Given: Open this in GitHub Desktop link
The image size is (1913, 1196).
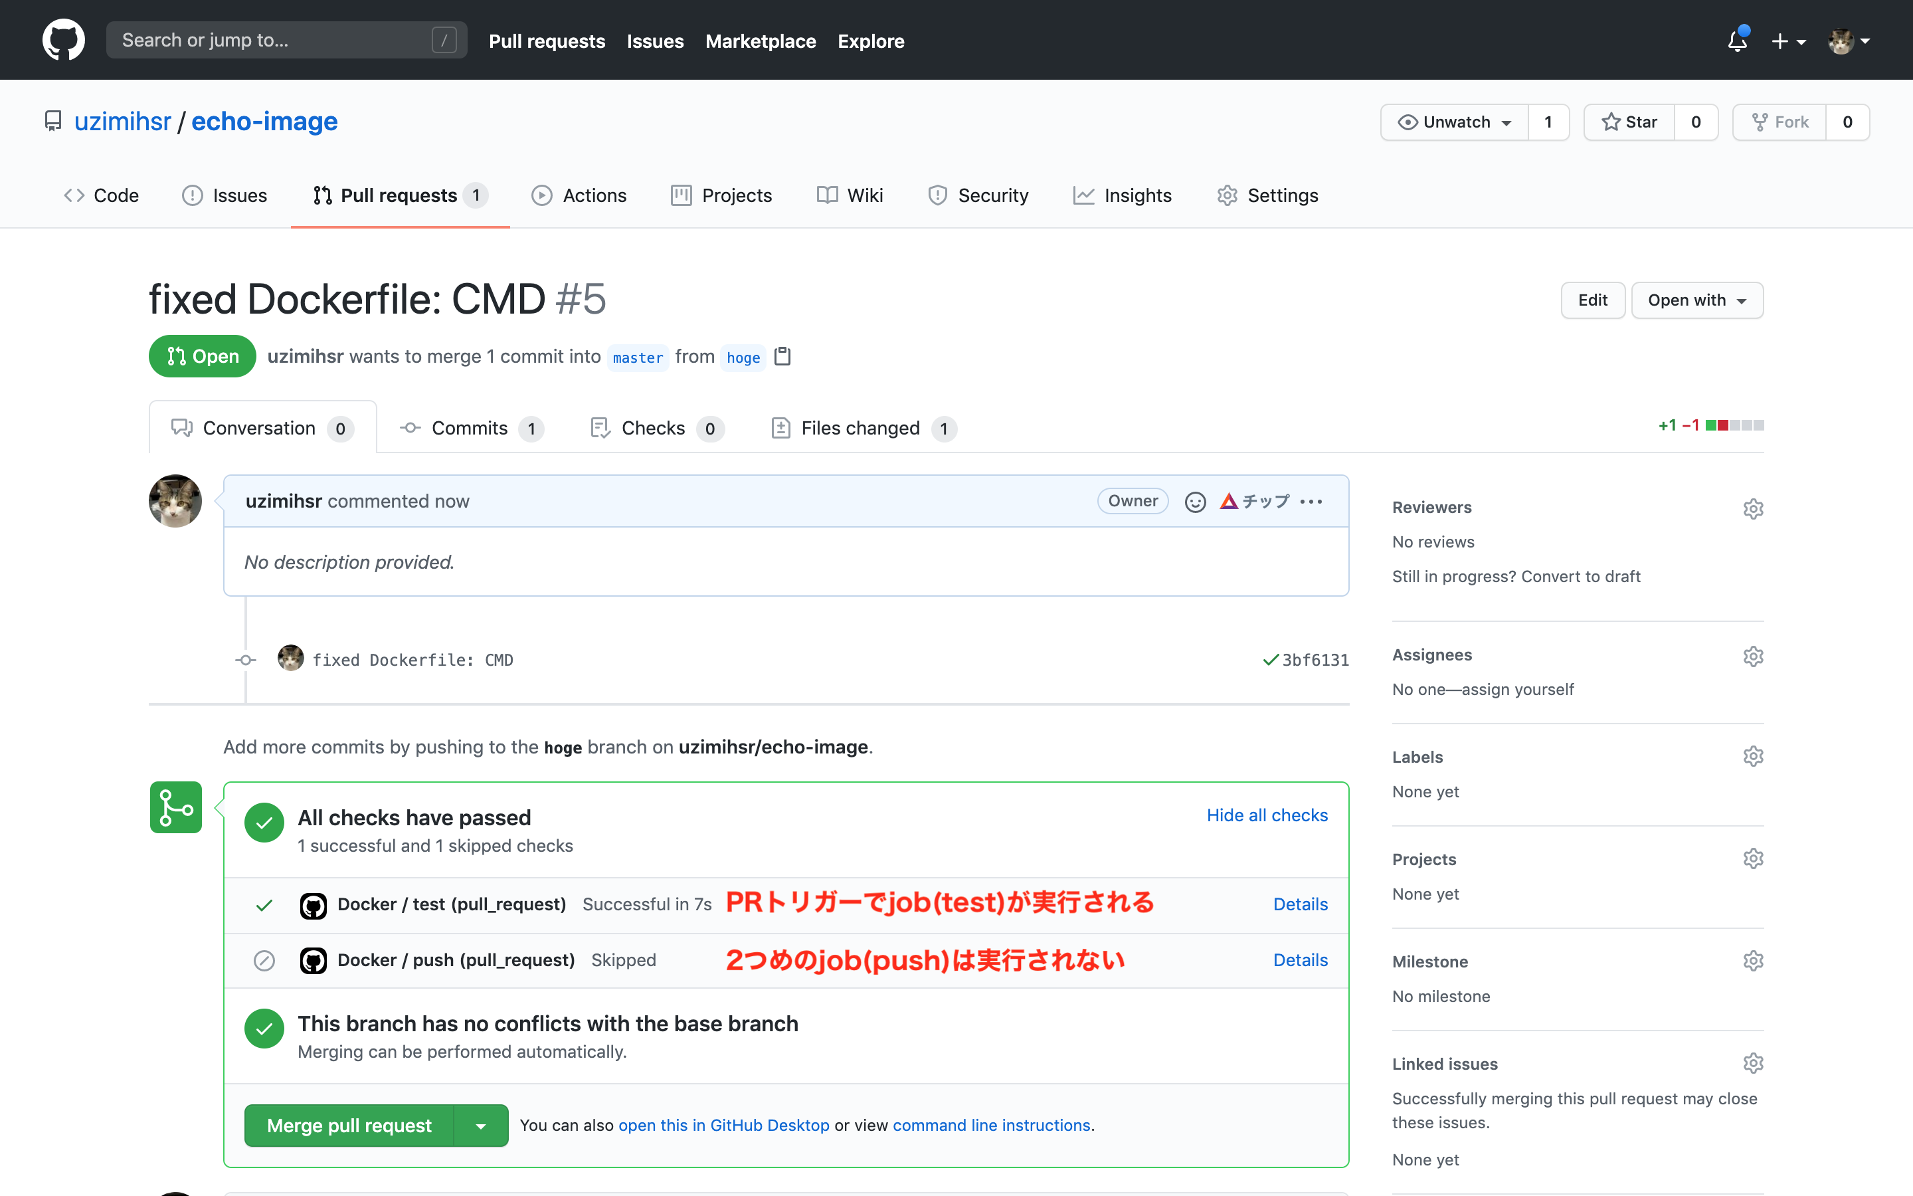Looking at the screenshot, I should click(724, 1125).
